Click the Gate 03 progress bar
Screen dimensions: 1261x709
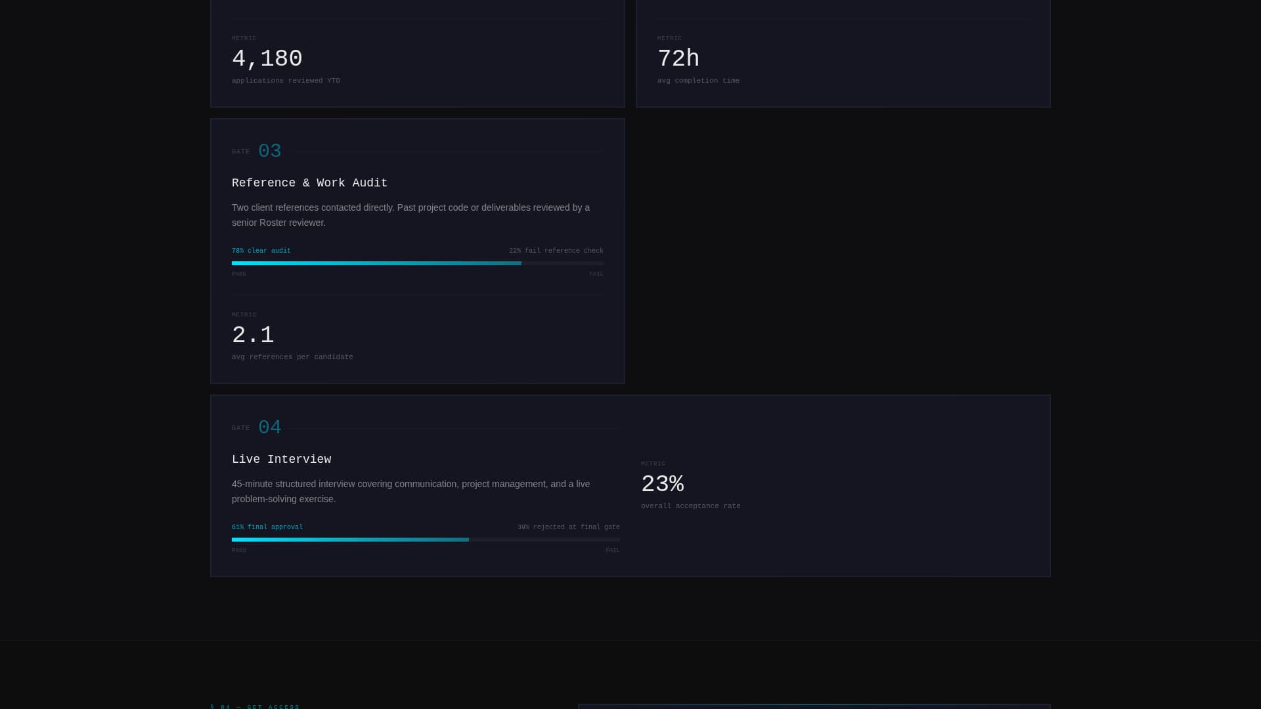(x=418, y=263)
